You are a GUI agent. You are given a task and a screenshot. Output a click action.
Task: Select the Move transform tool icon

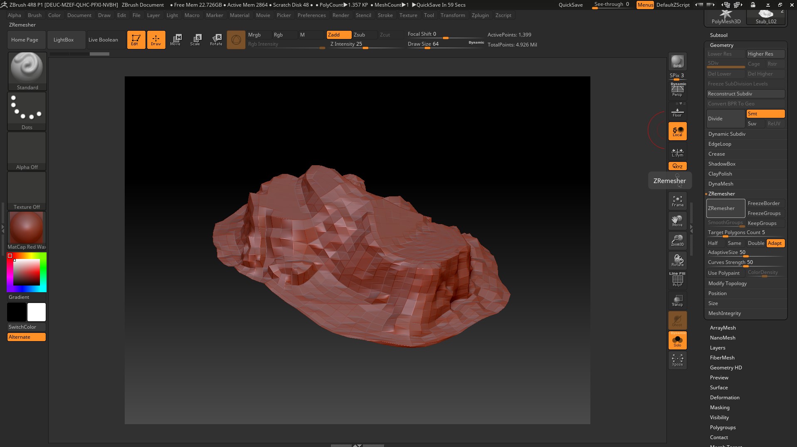click(x=175, y=40)
